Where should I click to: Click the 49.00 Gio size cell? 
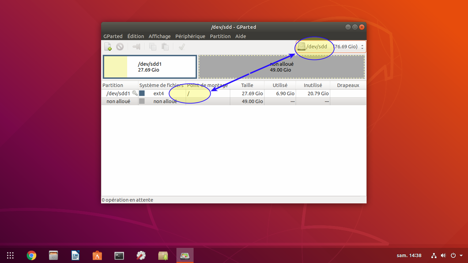(x=252, y=101)
